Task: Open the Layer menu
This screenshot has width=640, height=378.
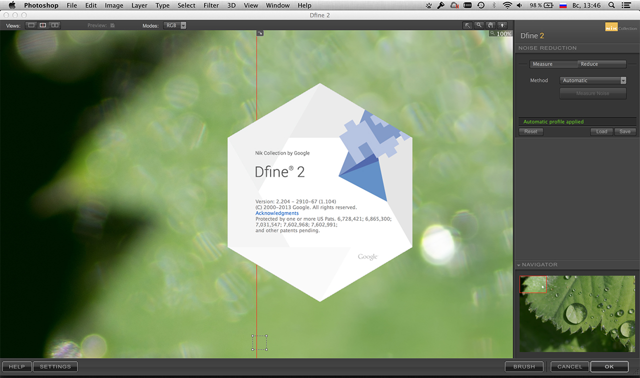Action: (x=139, y=5)
